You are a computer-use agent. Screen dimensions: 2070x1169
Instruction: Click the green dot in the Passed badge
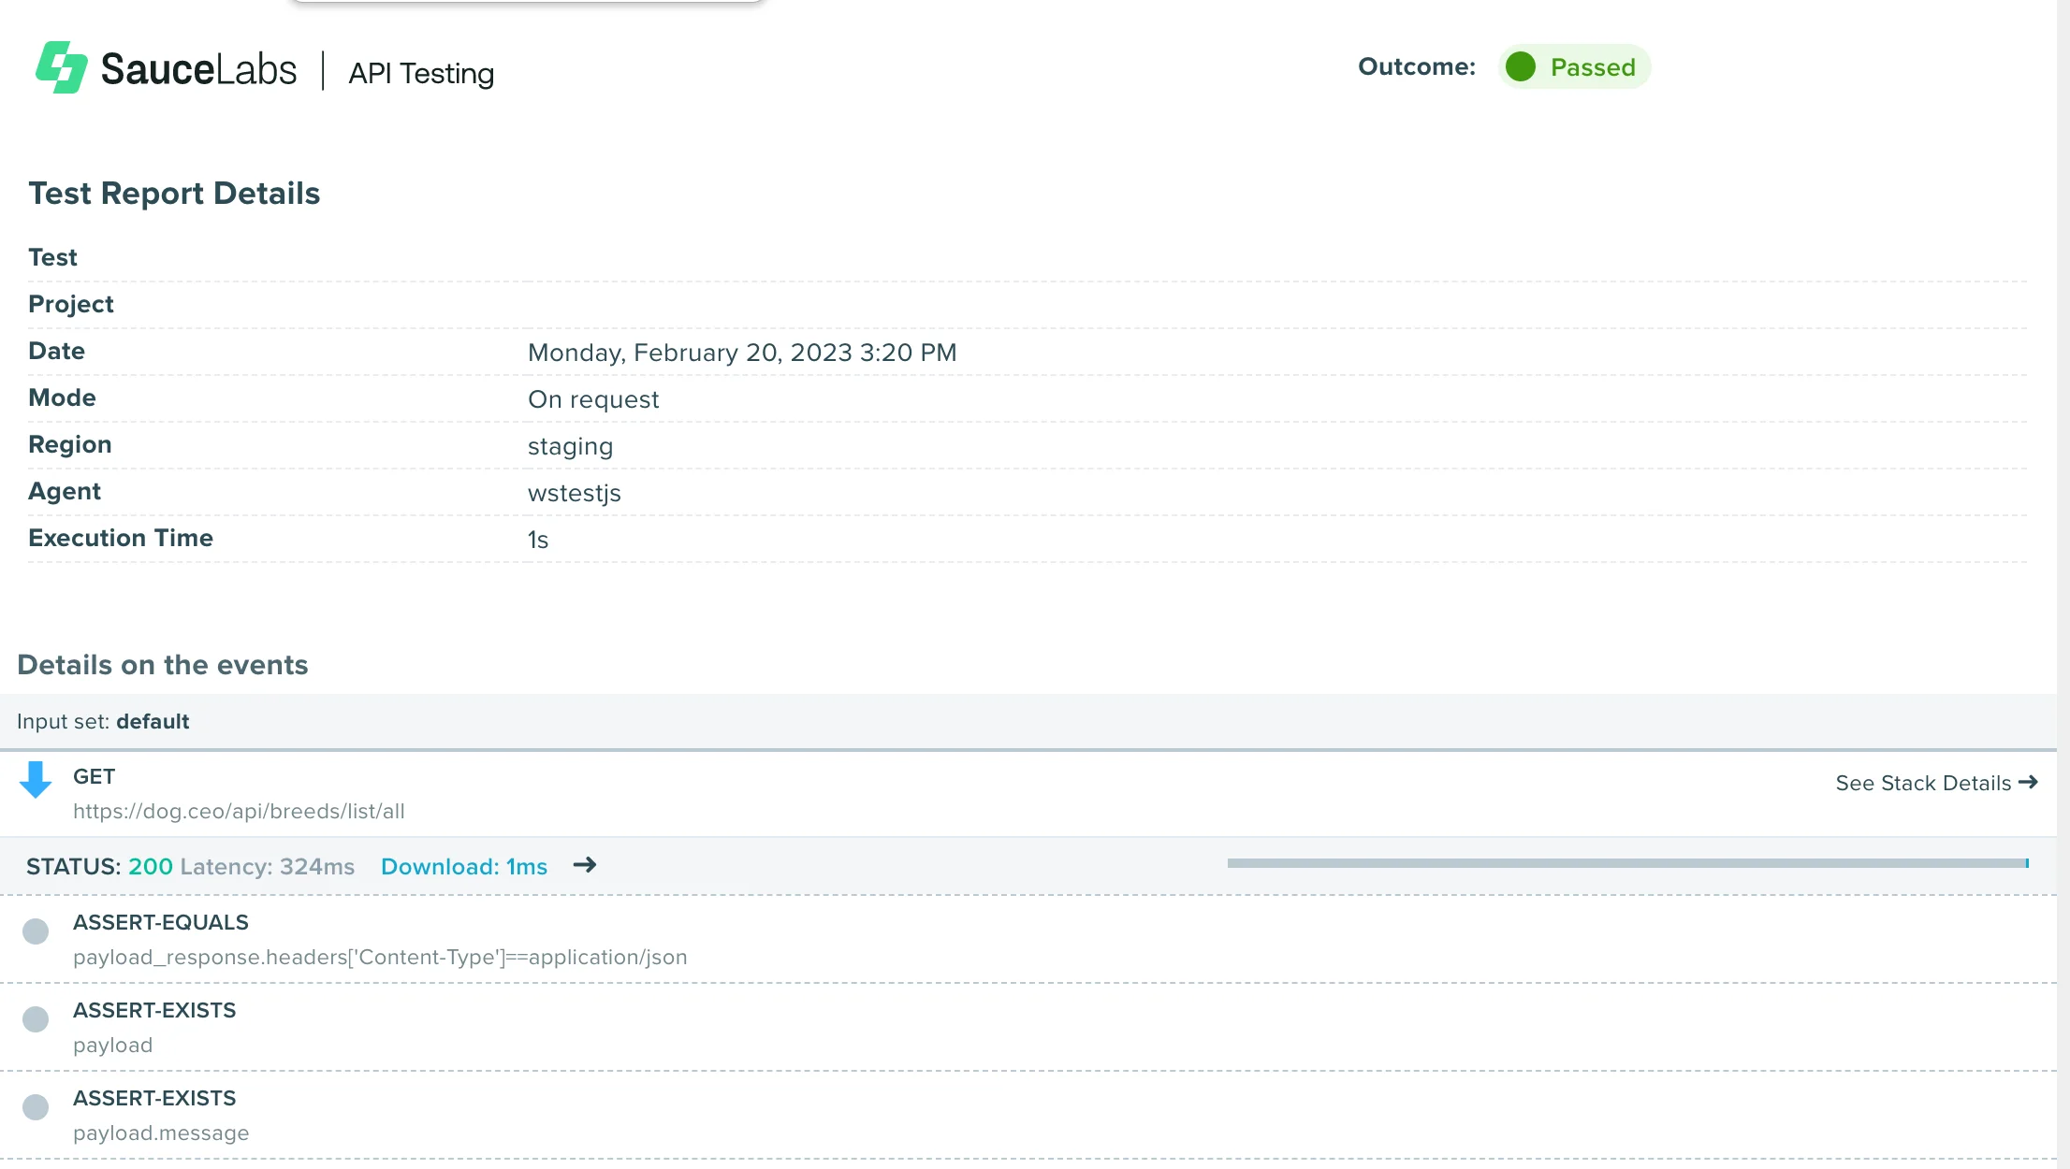pos(1522,66)
